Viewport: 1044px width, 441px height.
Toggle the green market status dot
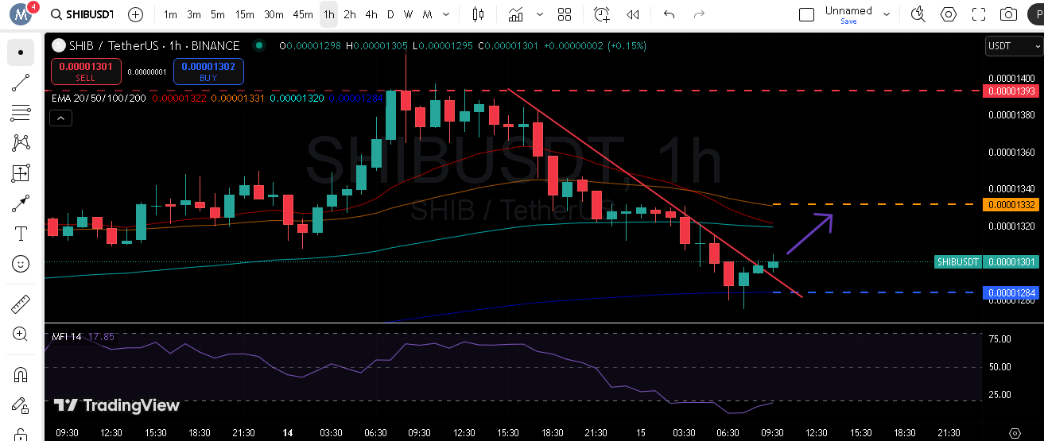click(x=258, y=46)
